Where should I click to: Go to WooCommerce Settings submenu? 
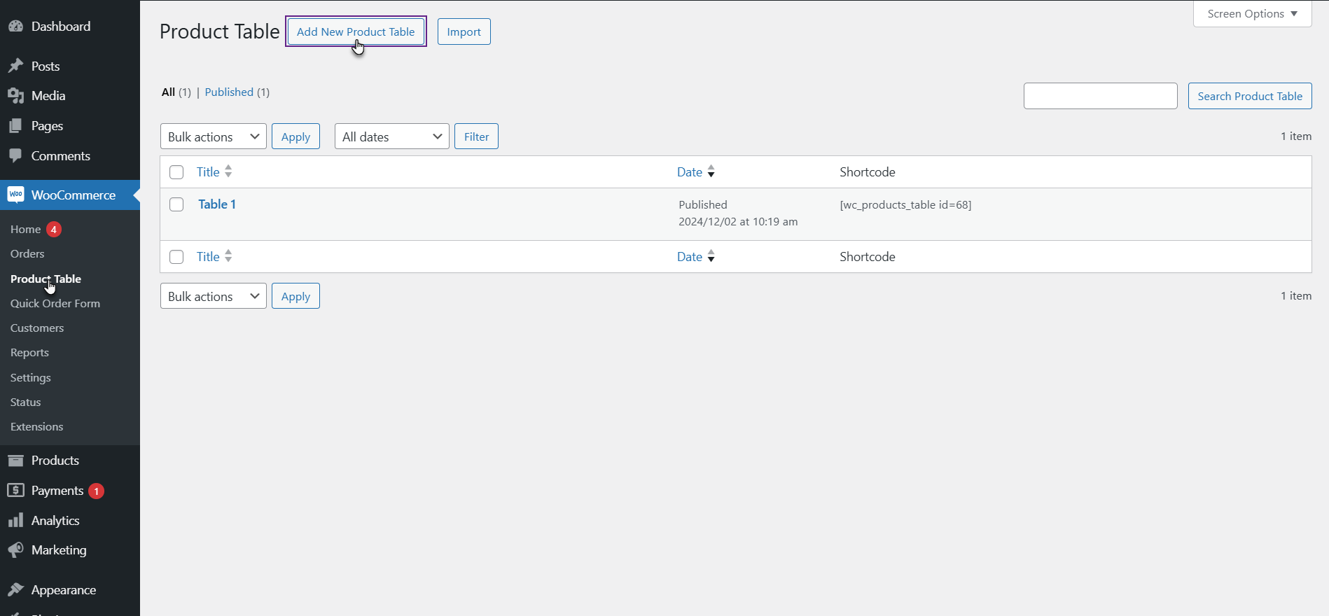(x=31, y=377)
